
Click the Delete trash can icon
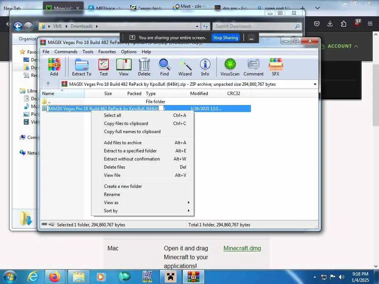[144, 67]
